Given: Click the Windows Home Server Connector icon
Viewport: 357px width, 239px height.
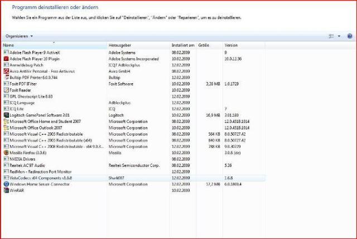Looking at the screenshot, I should pos(6,184).
